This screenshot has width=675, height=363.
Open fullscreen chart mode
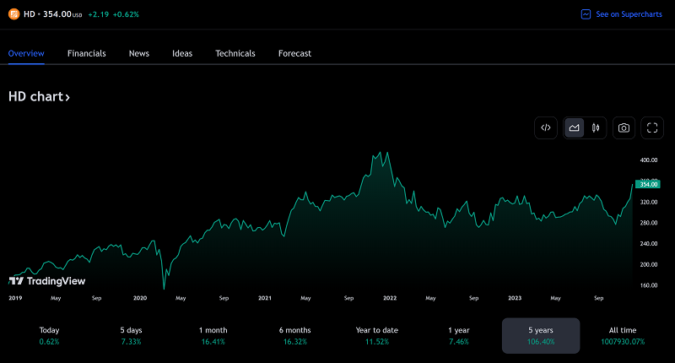point(651,127)
